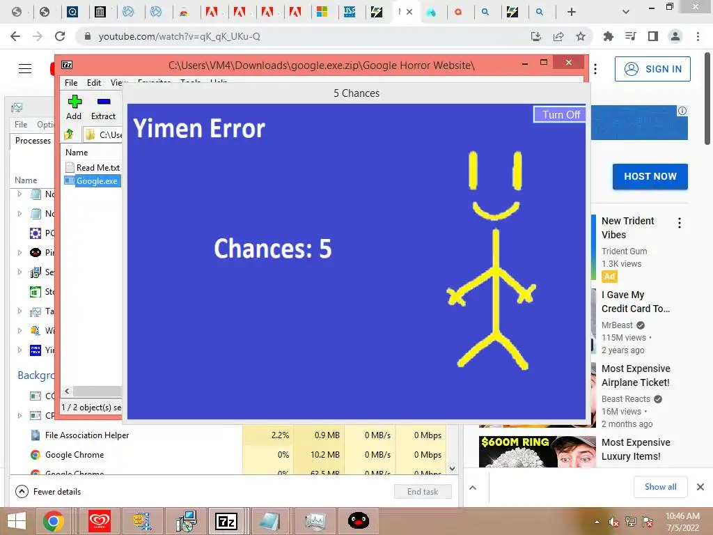
Task: Click the 7-Zip title bar logo icon
Action: pos(67,65)
